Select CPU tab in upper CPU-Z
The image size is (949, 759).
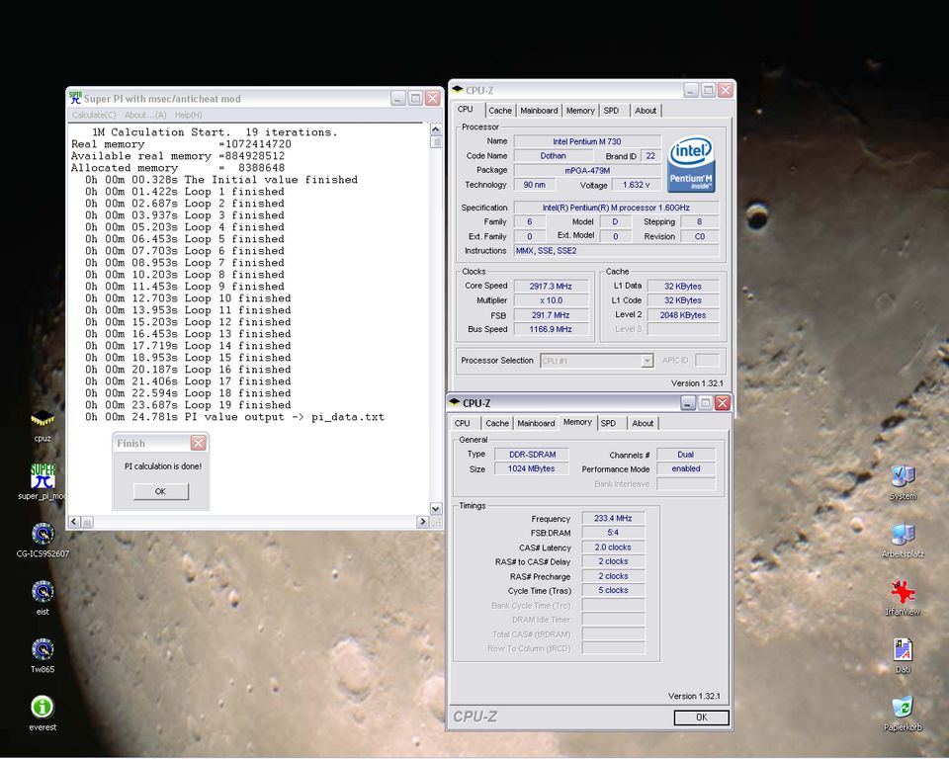point(465,110)
